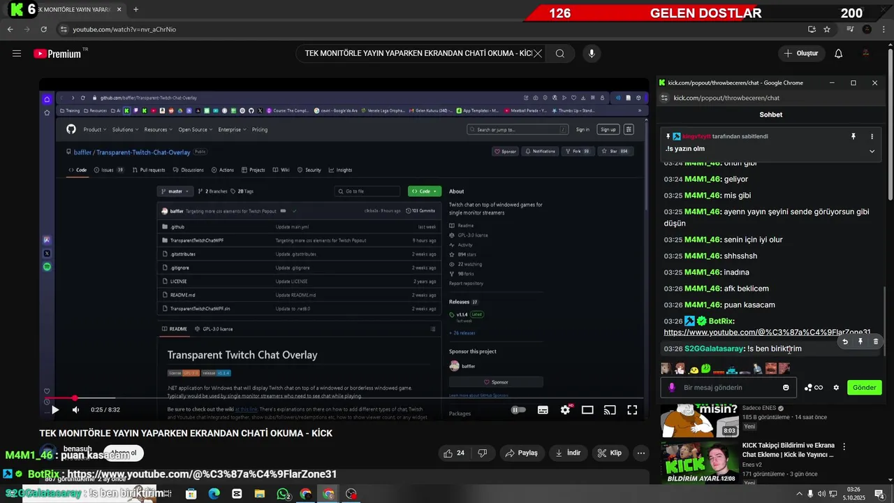The height and width of the screenshot is (503, 894).
Task: Go to YouTube Premium home logo
Action: [x=59, y=54]
